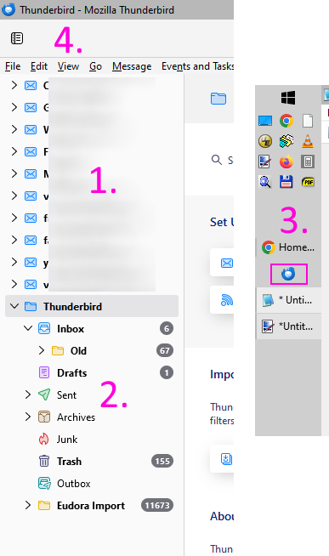The width and height of the screenshot is (329, 556).
Task: Open the Inbox folder
Action: tap(71, 329)
